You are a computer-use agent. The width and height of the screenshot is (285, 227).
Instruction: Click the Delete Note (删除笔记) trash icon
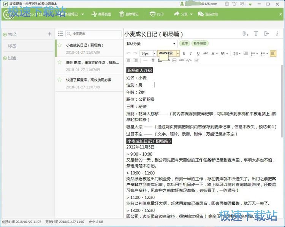pos(122,14)
